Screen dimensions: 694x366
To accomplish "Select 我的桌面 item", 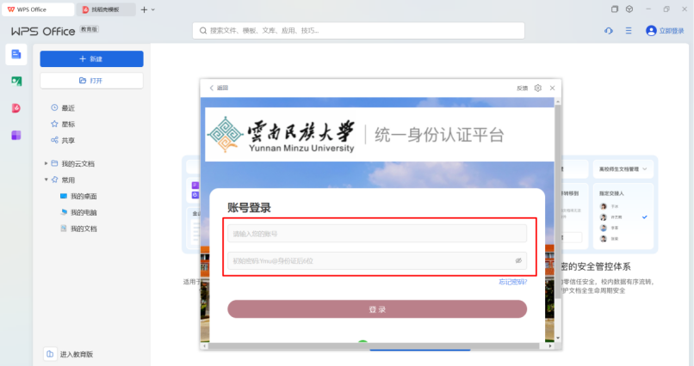I will pos(84,196).
